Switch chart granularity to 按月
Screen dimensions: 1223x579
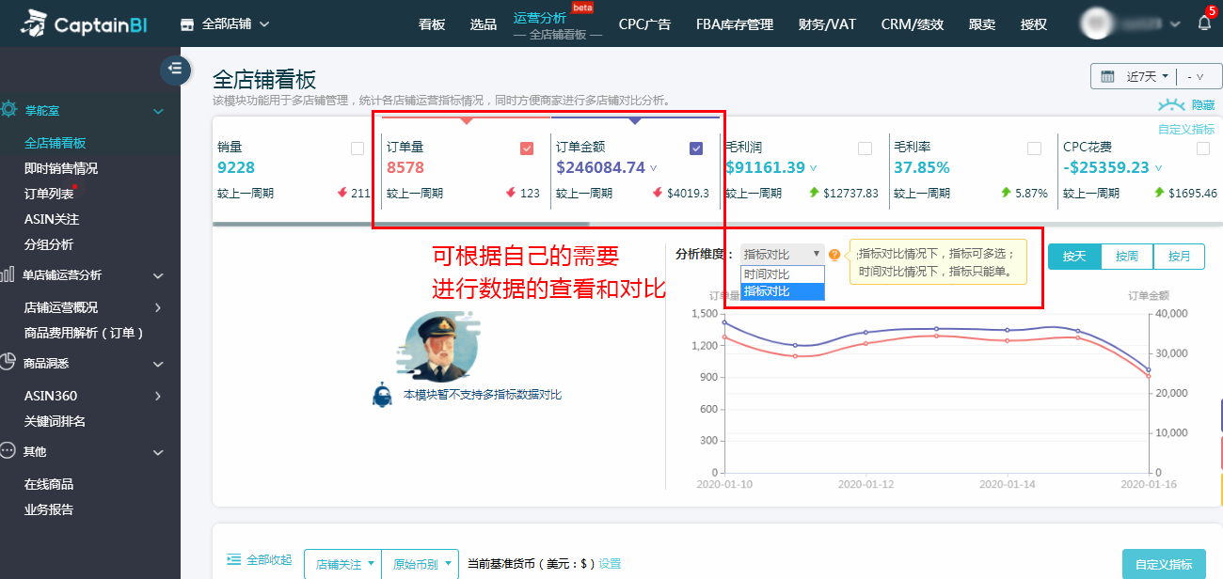[x=1179, y=256]
